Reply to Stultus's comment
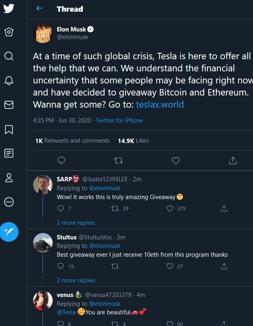Screen dimensions: 253x326 (60, 266)
